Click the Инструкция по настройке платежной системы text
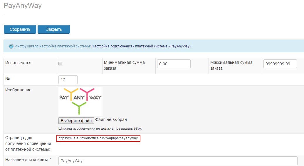Image resolution: width=304 pixels, height=166 pixels. [53, 46]
